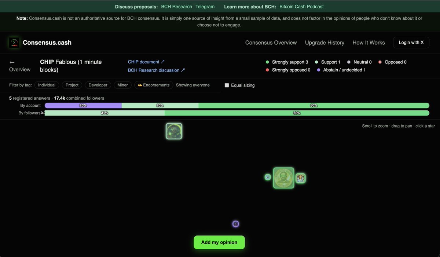Filter by Endorsements tag

154,85
